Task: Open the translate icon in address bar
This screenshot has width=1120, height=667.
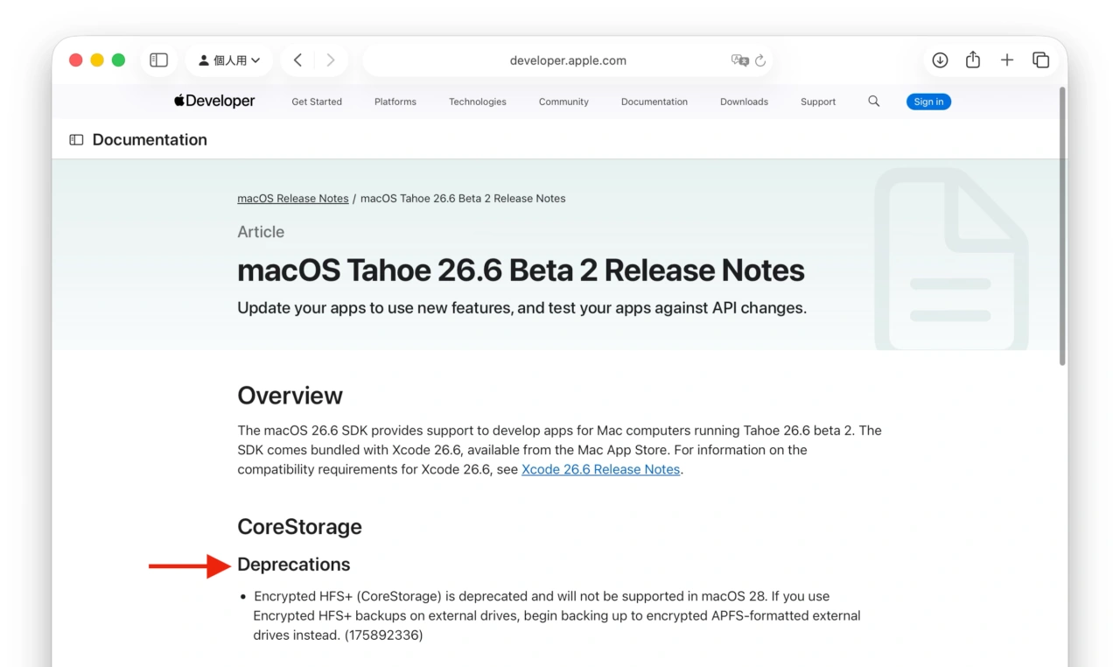Action: point(739,60)
